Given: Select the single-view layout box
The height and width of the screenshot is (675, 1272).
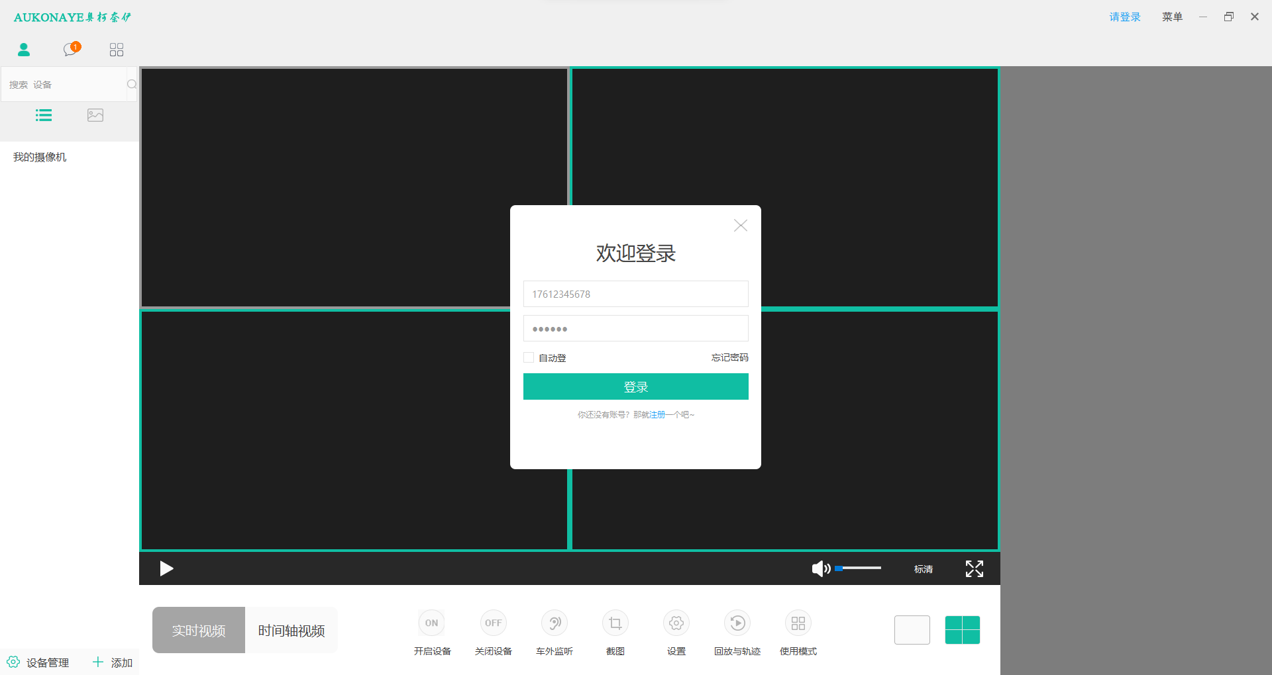Looking at the screenshot, I should (x=912, y=630).
